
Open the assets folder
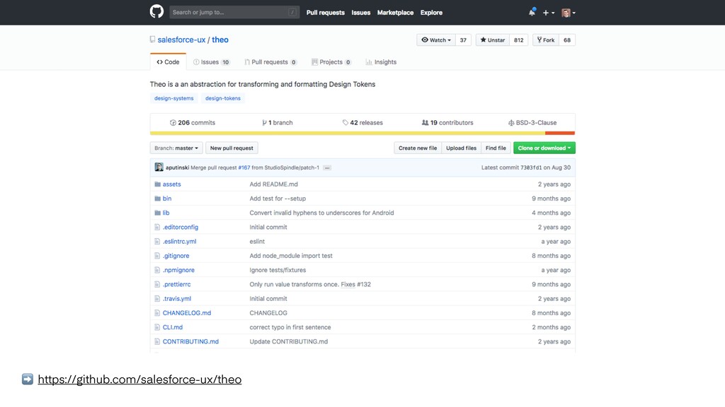(171, 184)
